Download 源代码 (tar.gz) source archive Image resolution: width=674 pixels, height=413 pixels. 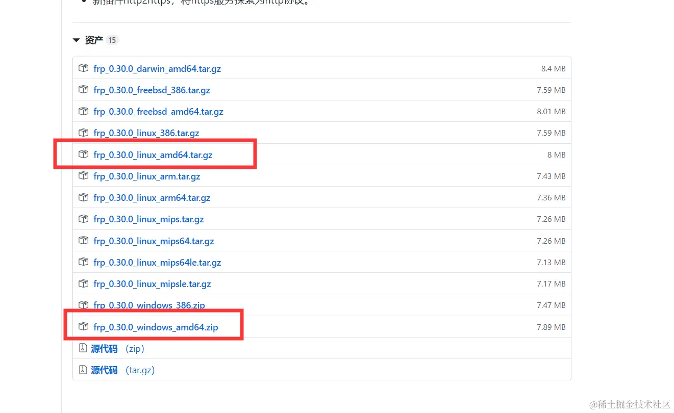(x=123, y=370)
